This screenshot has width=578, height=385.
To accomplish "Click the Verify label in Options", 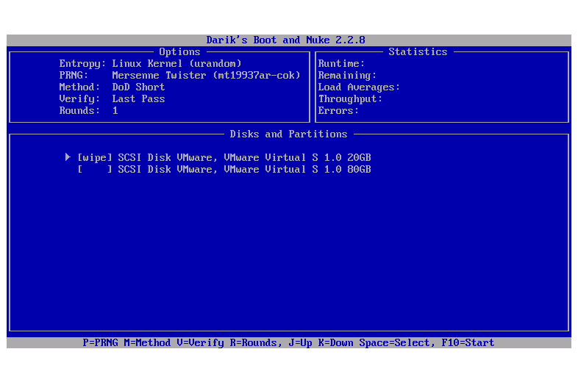I will 79,98.
